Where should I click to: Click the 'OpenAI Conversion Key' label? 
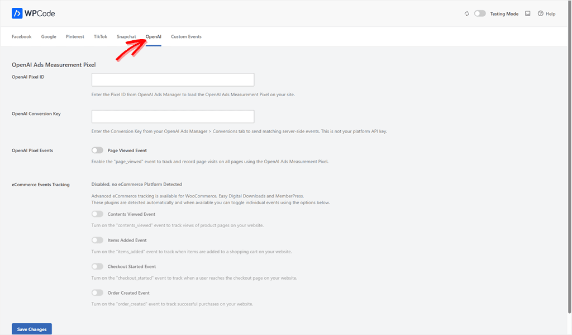point(36,114)
